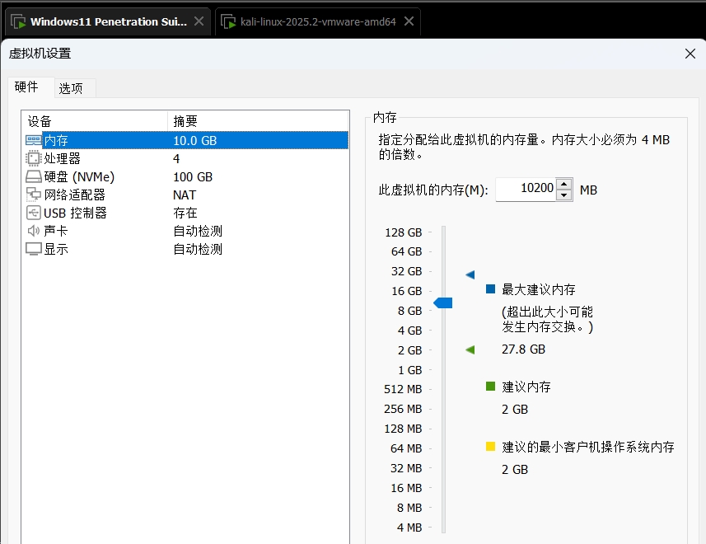Close the kali-linux-2025.2 tab
706x544 pixels.
[409, 21]
